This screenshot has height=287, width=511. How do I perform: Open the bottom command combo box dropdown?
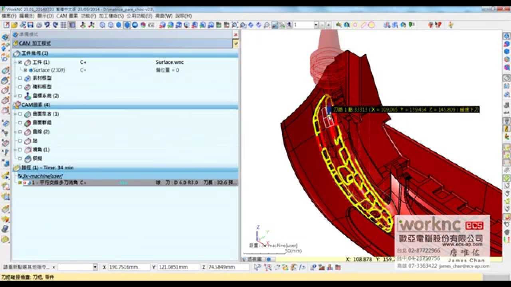click(x=95, y=267)
